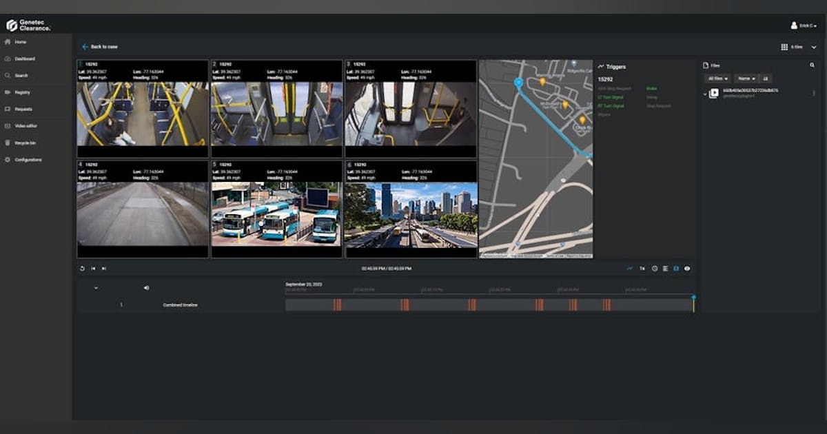This screenshot has width=827, height=434.
Task: Open the All files filter dropdown
Action: coord(717,78)
